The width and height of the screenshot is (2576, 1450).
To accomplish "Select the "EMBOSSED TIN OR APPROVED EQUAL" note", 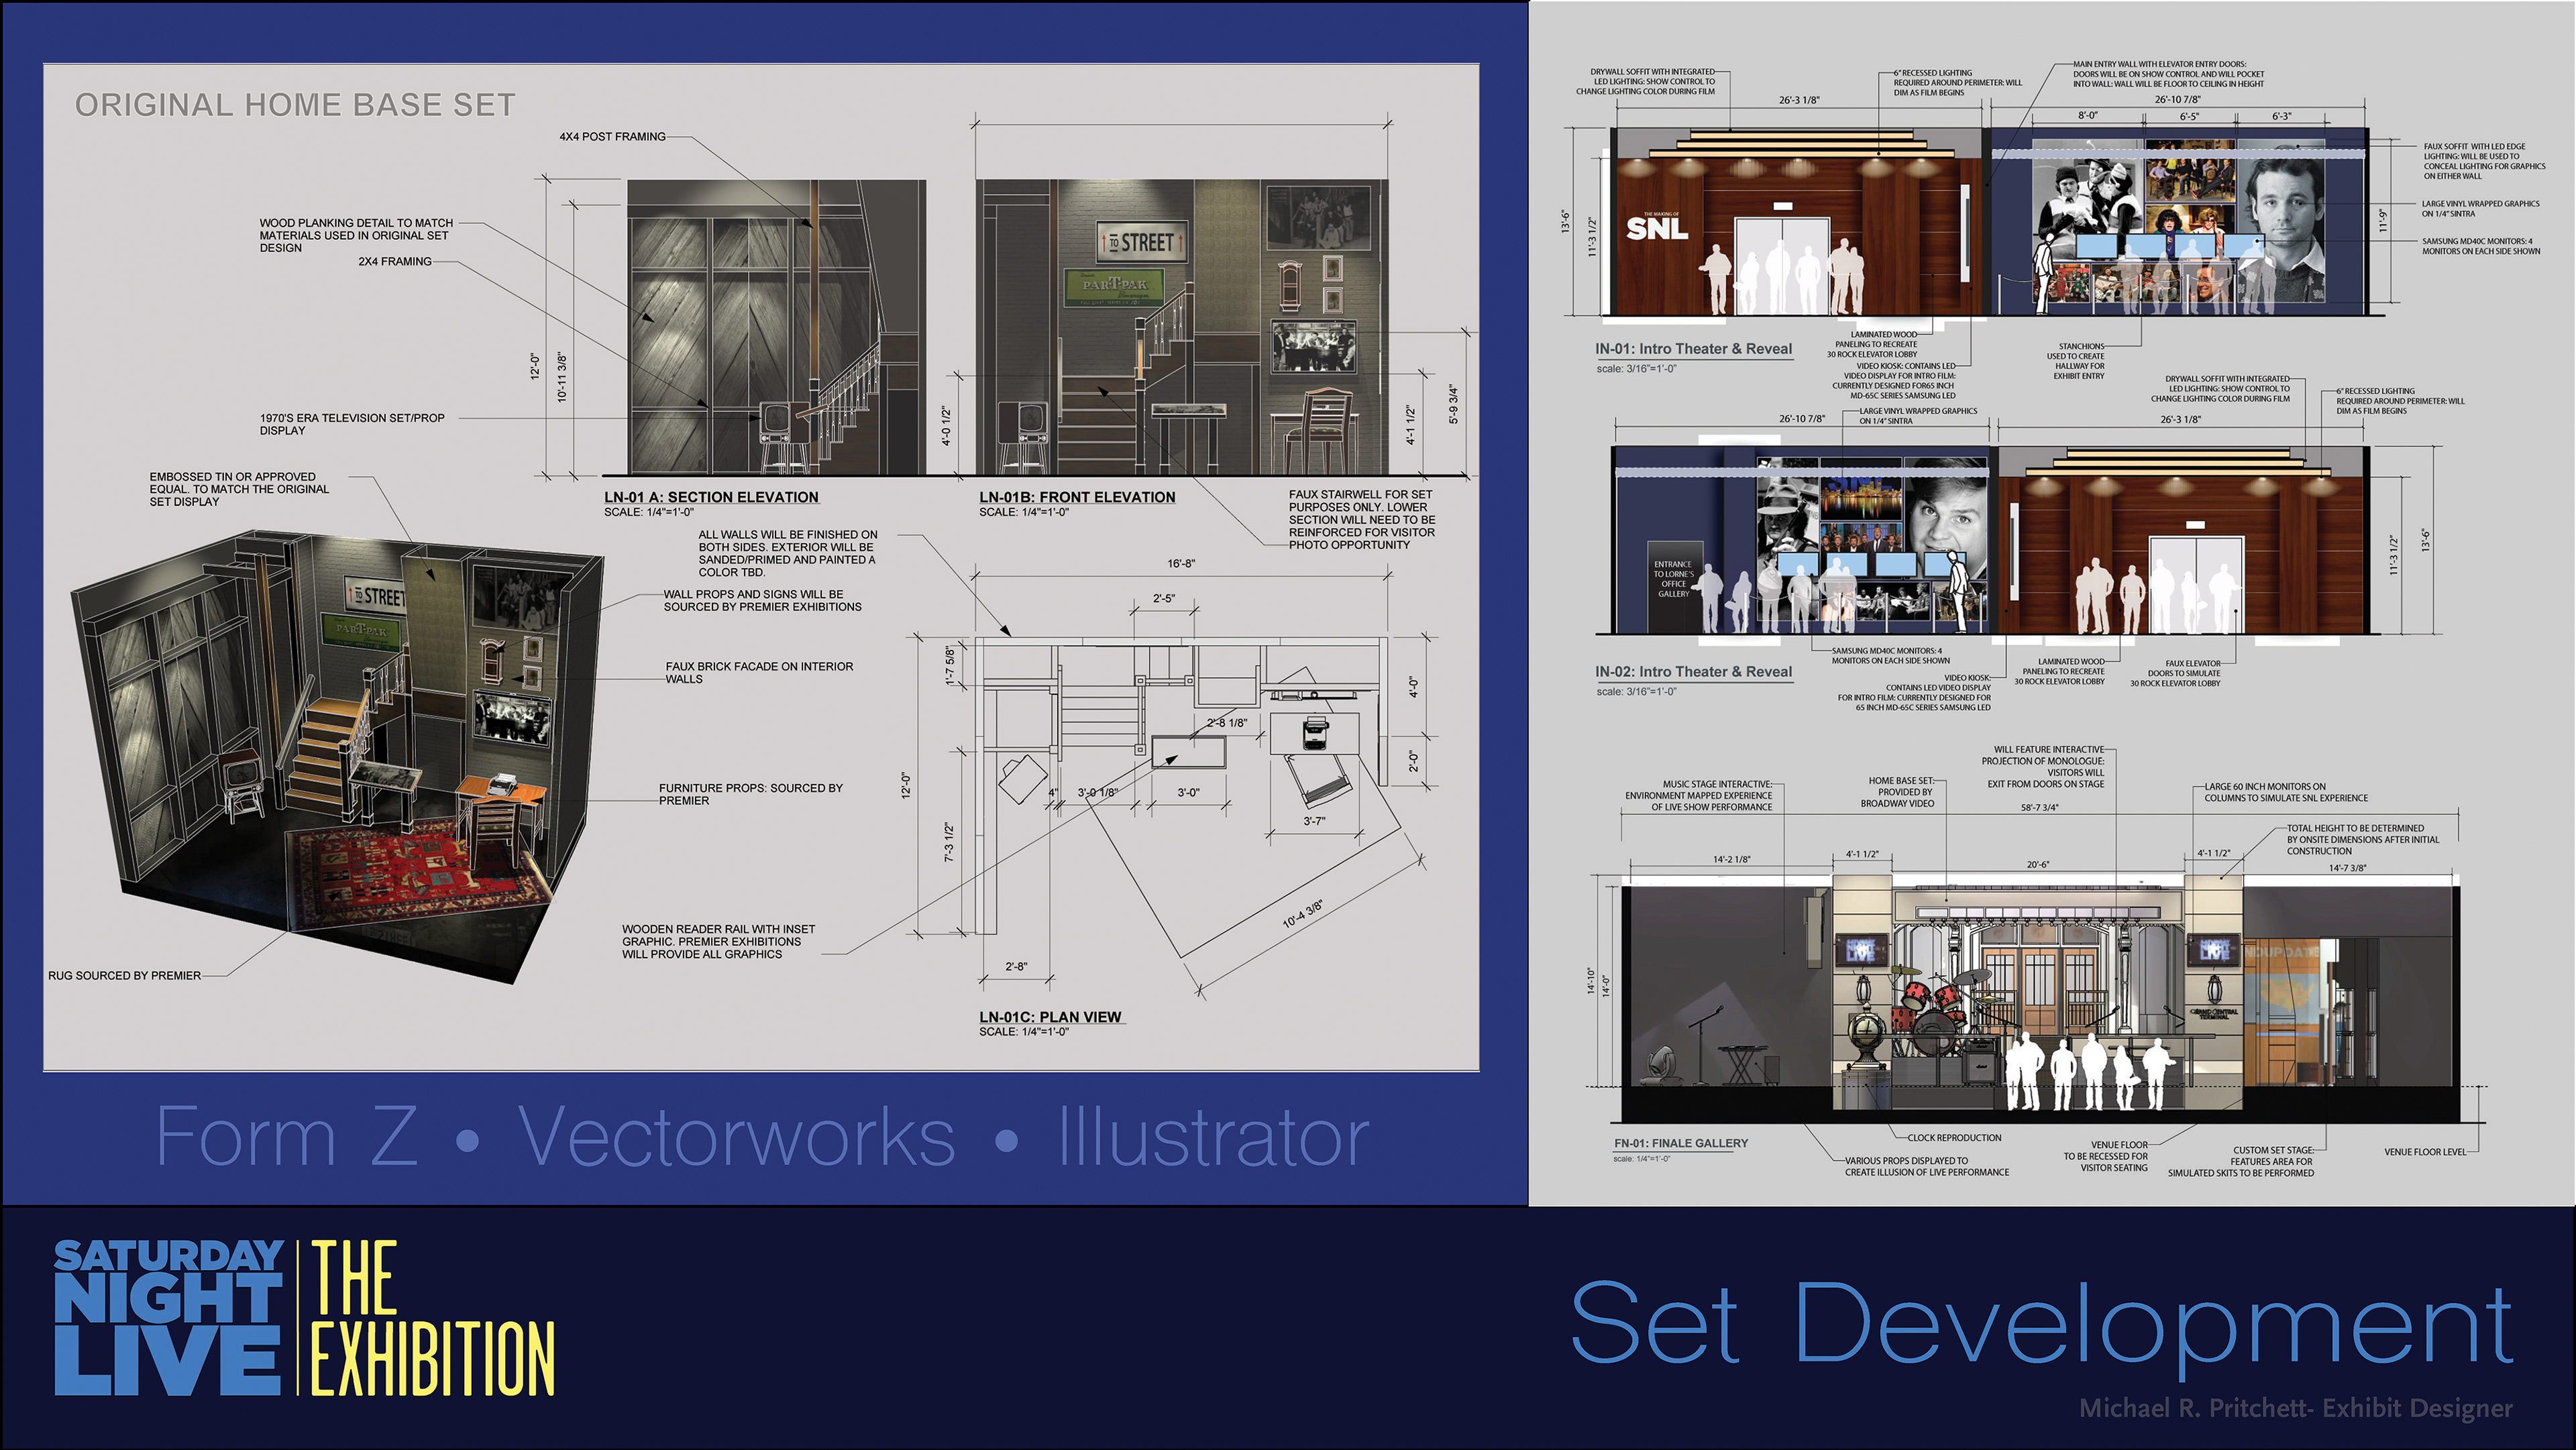I will coord(239,489).
